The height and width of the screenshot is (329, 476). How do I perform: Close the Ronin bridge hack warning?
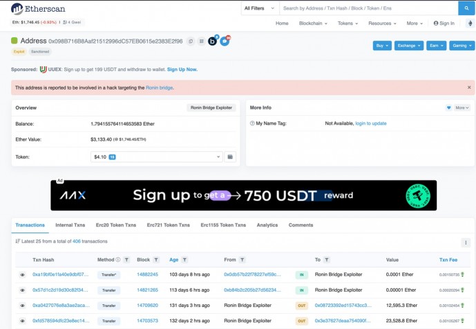point(469,87)
